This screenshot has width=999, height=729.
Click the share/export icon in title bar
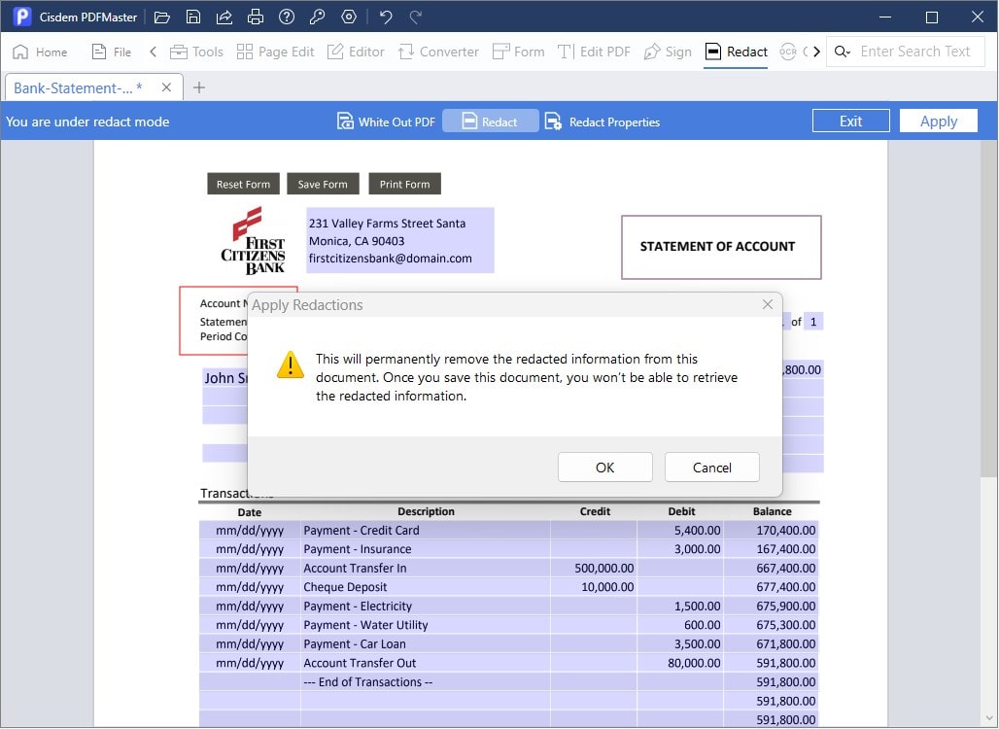click(x=224, y=17)
